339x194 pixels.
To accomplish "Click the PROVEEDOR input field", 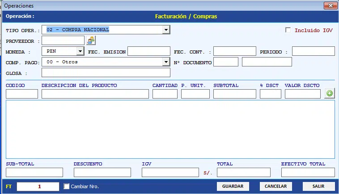I will point(63,41).
